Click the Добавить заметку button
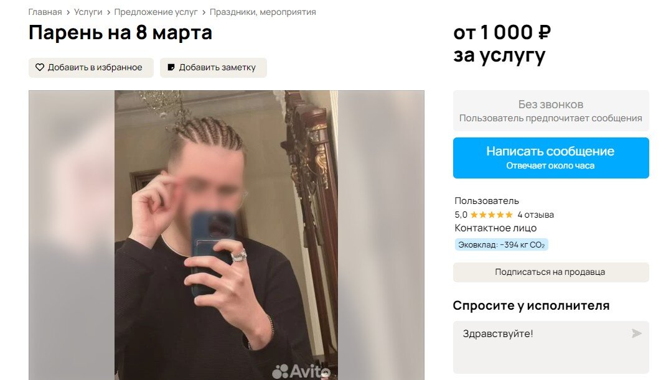The height and width of the screenshot is (380, 671). (x=213, y=68)
